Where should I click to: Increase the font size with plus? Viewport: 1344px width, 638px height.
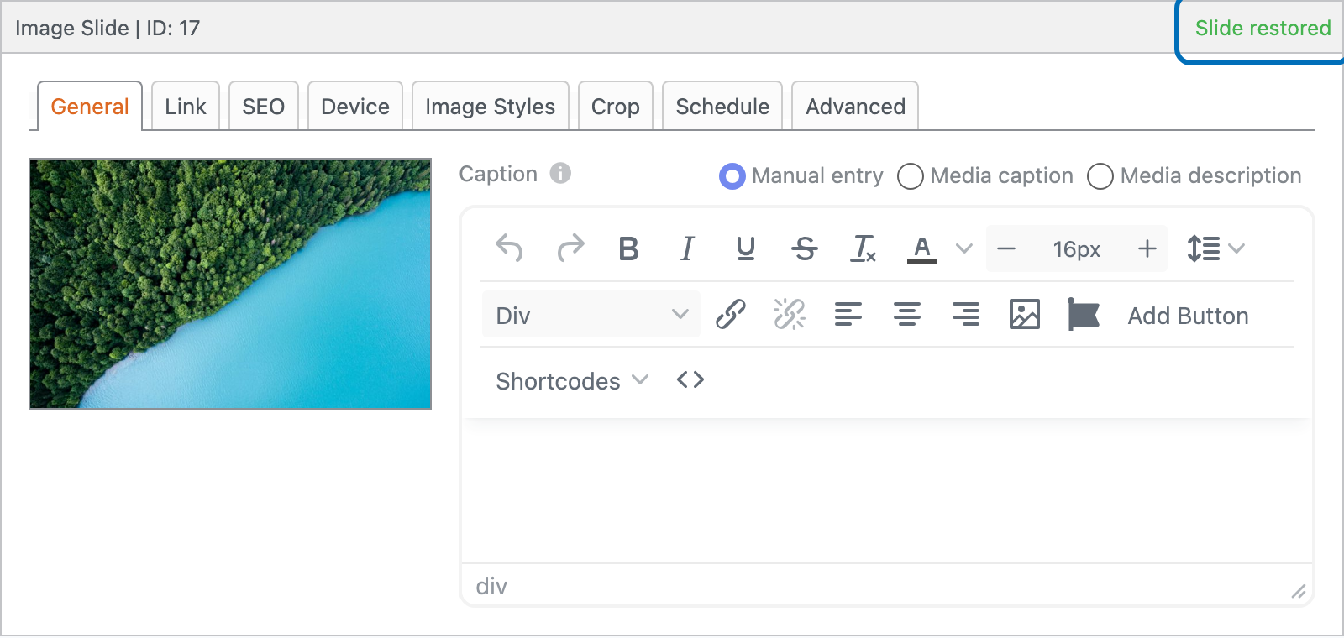click(x=1147, y=248)
